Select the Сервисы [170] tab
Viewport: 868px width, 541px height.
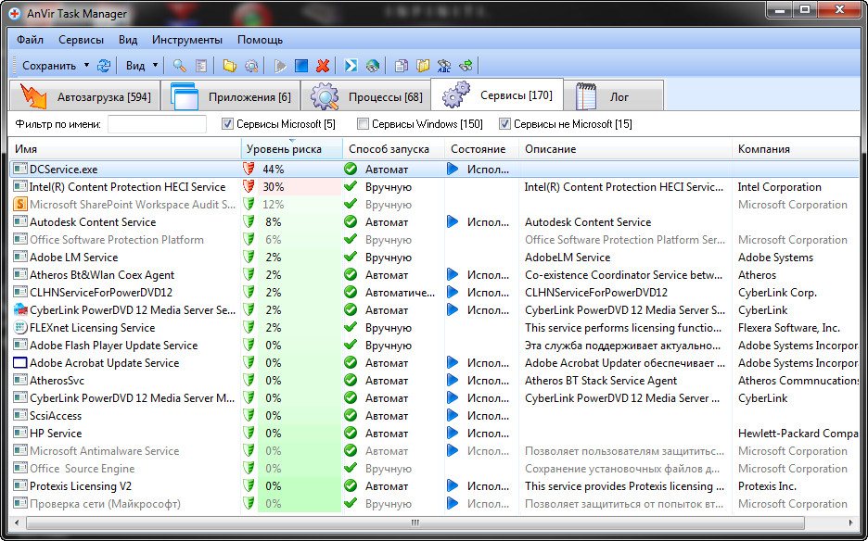coord(497,94)
